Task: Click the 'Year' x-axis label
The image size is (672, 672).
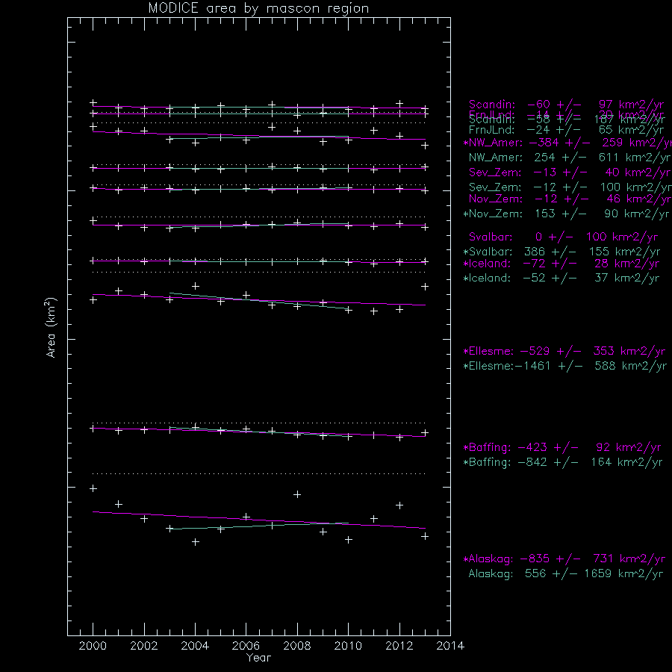Action: (258, 658)
